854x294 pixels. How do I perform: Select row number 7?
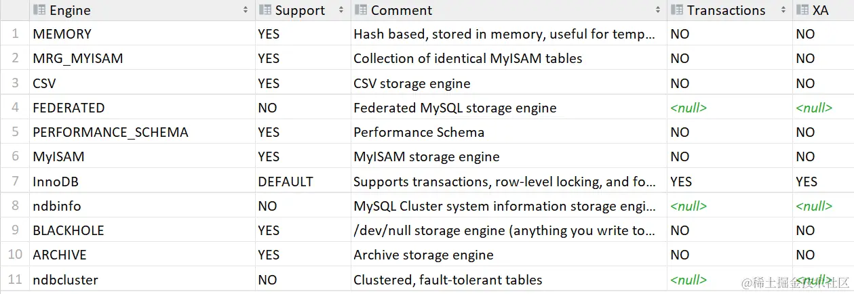pyautogui.click(x=15, y=182)
